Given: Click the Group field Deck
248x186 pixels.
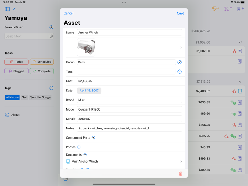Looking at the screenshot, I should (x=126, y=62).
